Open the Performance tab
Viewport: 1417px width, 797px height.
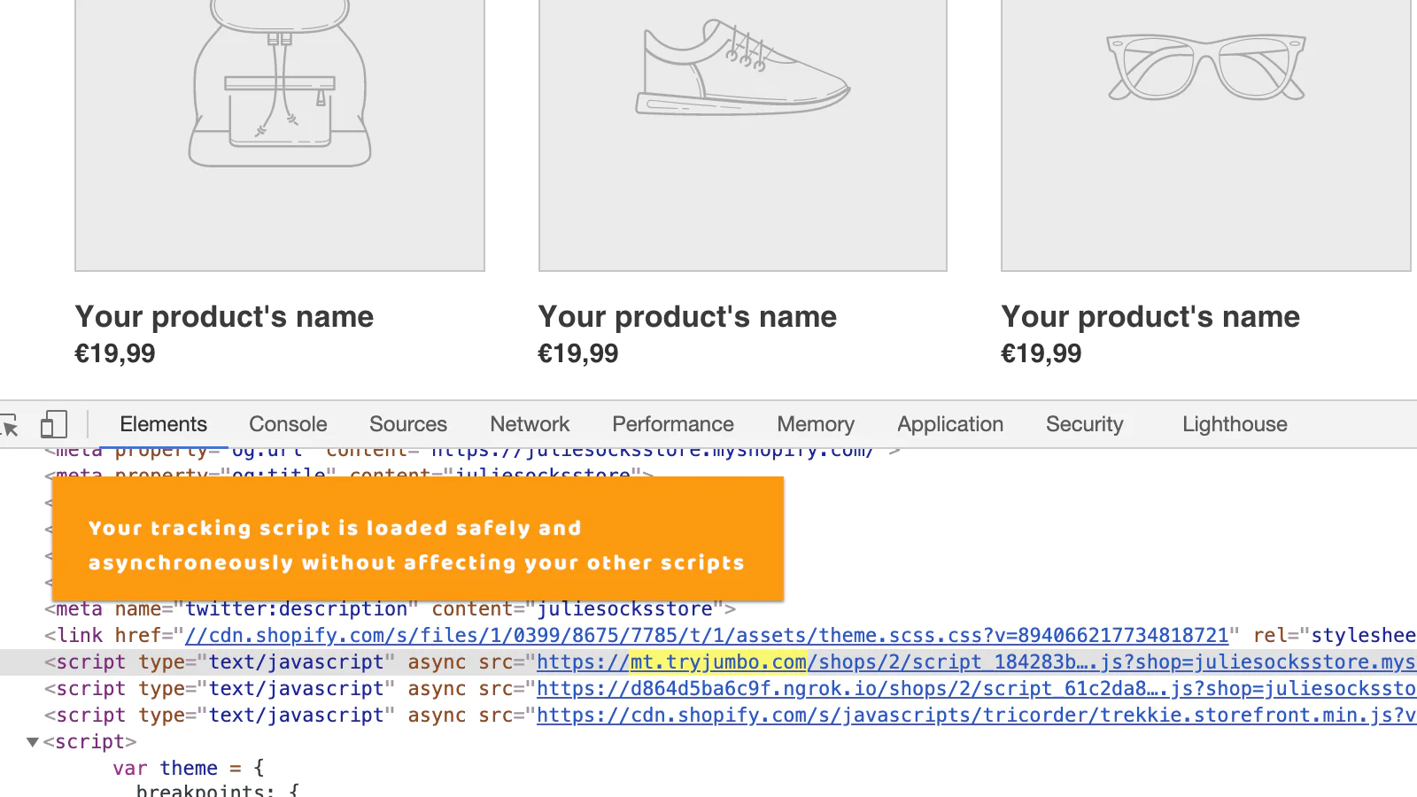(673, 424)
